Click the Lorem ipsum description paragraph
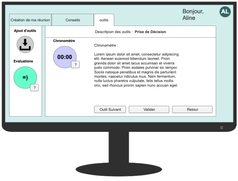Screen dimensions: 238x181 pyautogui.click(x=136, y=70)
